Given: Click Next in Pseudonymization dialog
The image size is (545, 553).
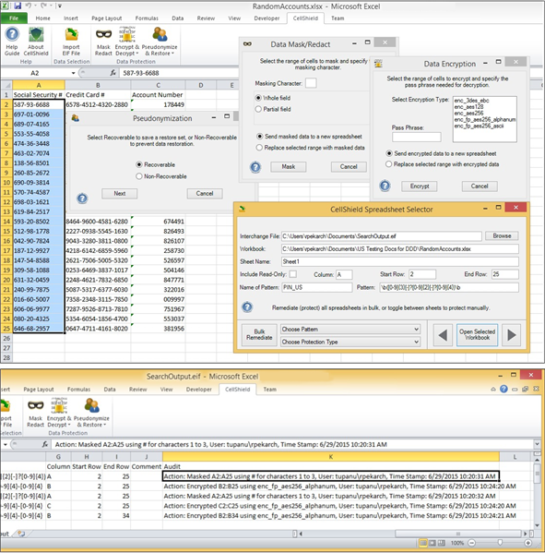Looking at the screenshot, I should (x=120, y=193).
